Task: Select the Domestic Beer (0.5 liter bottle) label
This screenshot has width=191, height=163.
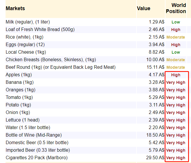Action: pyautogui.click(x=37, y=143)
